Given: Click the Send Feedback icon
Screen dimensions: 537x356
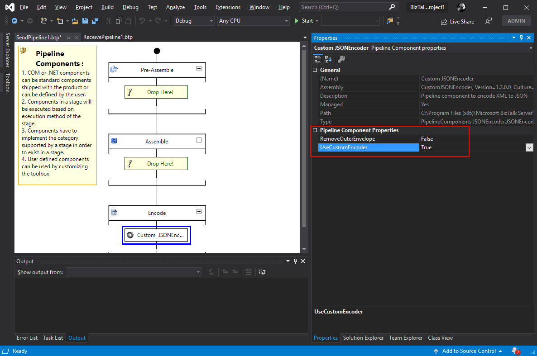Looking at the screenshot, I should (x=488, y=21).
